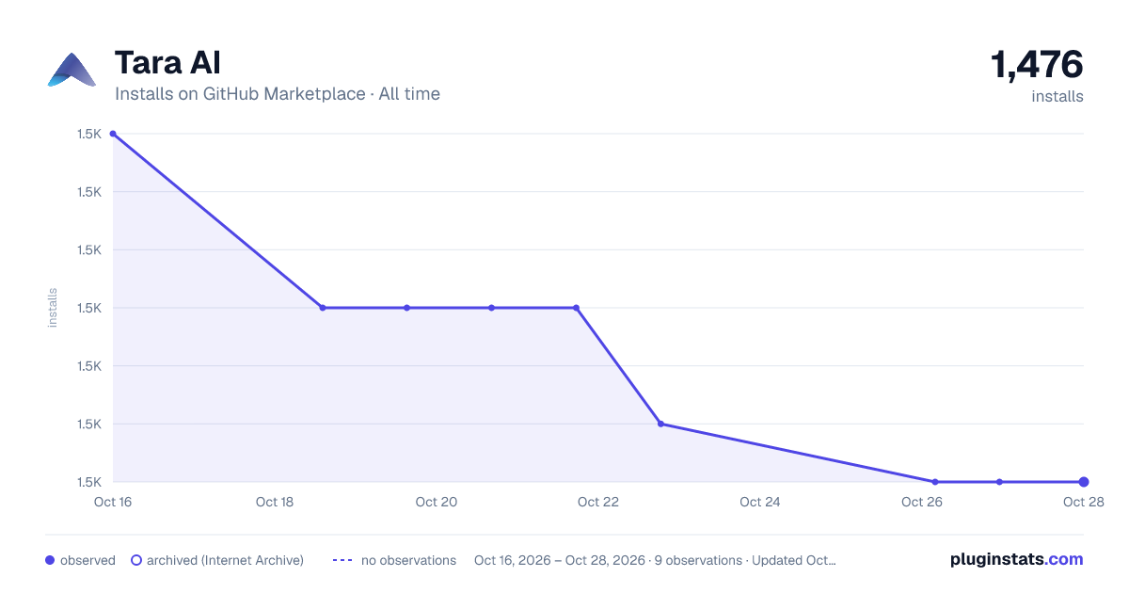Screen dimensions: 1129x593
Task: Open the pluginstats.com link
Action: (1017, 559)
